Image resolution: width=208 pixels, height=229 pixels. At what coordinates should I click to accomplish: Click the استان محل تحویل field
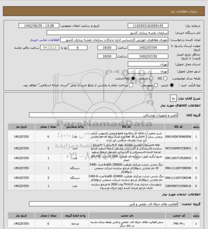(148, 64)
